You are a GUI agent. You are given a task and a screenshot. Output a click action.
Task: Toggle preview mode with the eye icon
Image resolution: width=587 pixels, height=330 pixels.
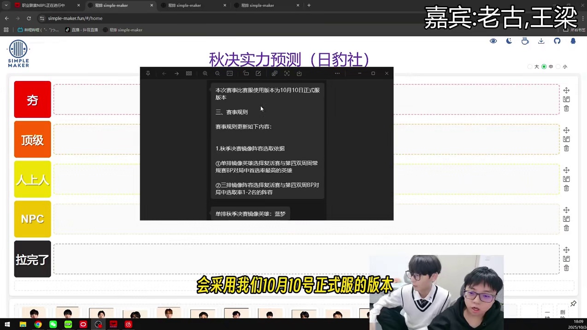click(493, 41)
